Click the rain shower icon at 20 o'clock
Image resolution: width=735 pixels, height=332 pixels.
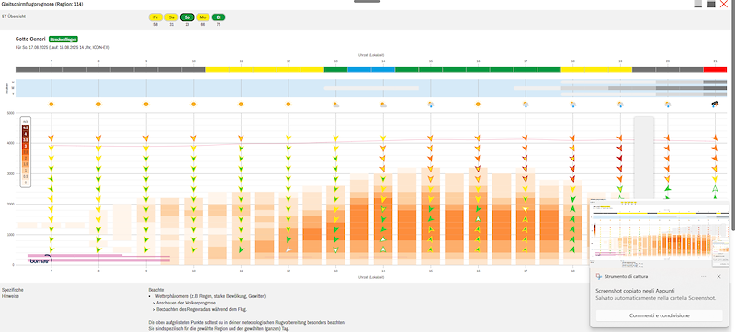(668, 105)
